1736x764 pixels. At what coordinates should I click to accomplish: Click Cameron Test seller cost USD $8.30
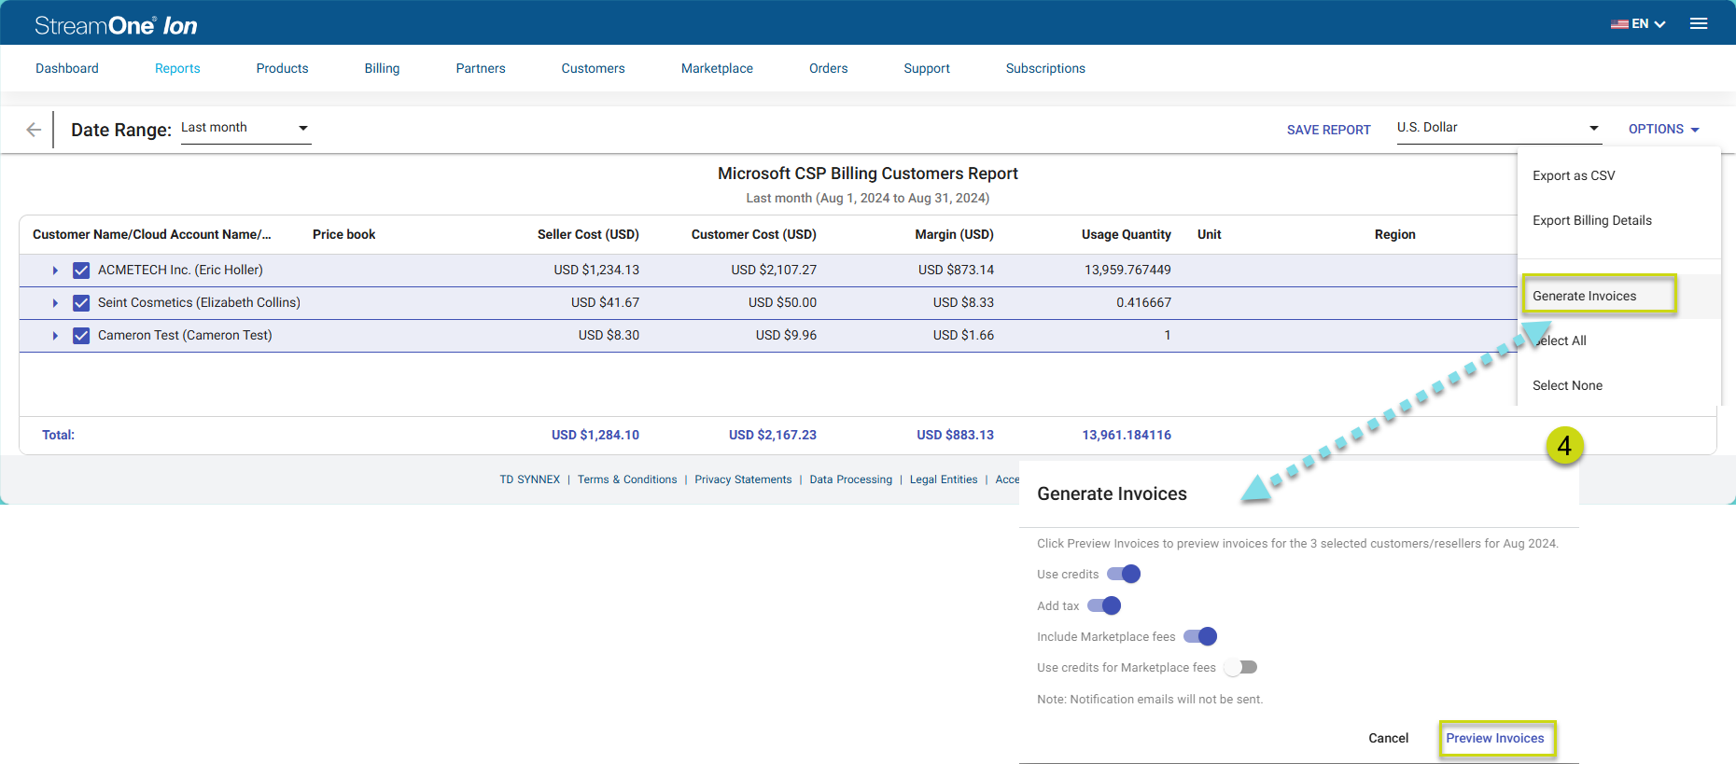coord(609,335)
